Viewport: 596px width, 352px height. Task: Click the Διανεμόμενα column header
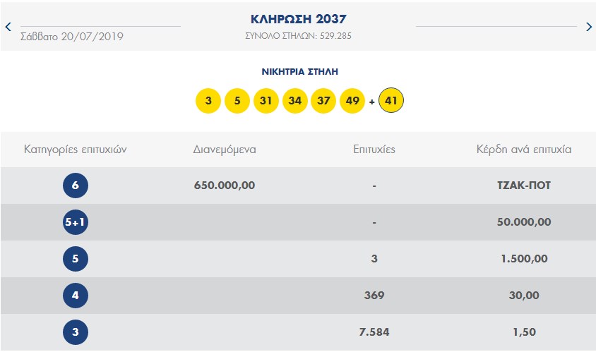(x=225, y=150)
